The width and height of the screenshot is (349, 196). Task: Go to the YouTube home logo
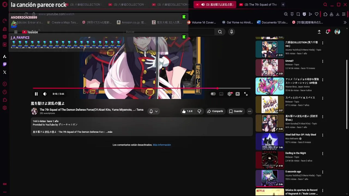coord(30,32)
